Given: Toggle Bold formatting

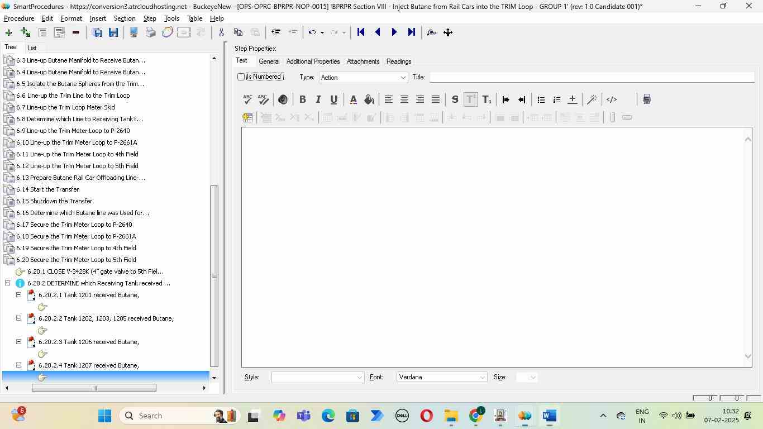Looking at the screenshot, I should pos(302,99).
